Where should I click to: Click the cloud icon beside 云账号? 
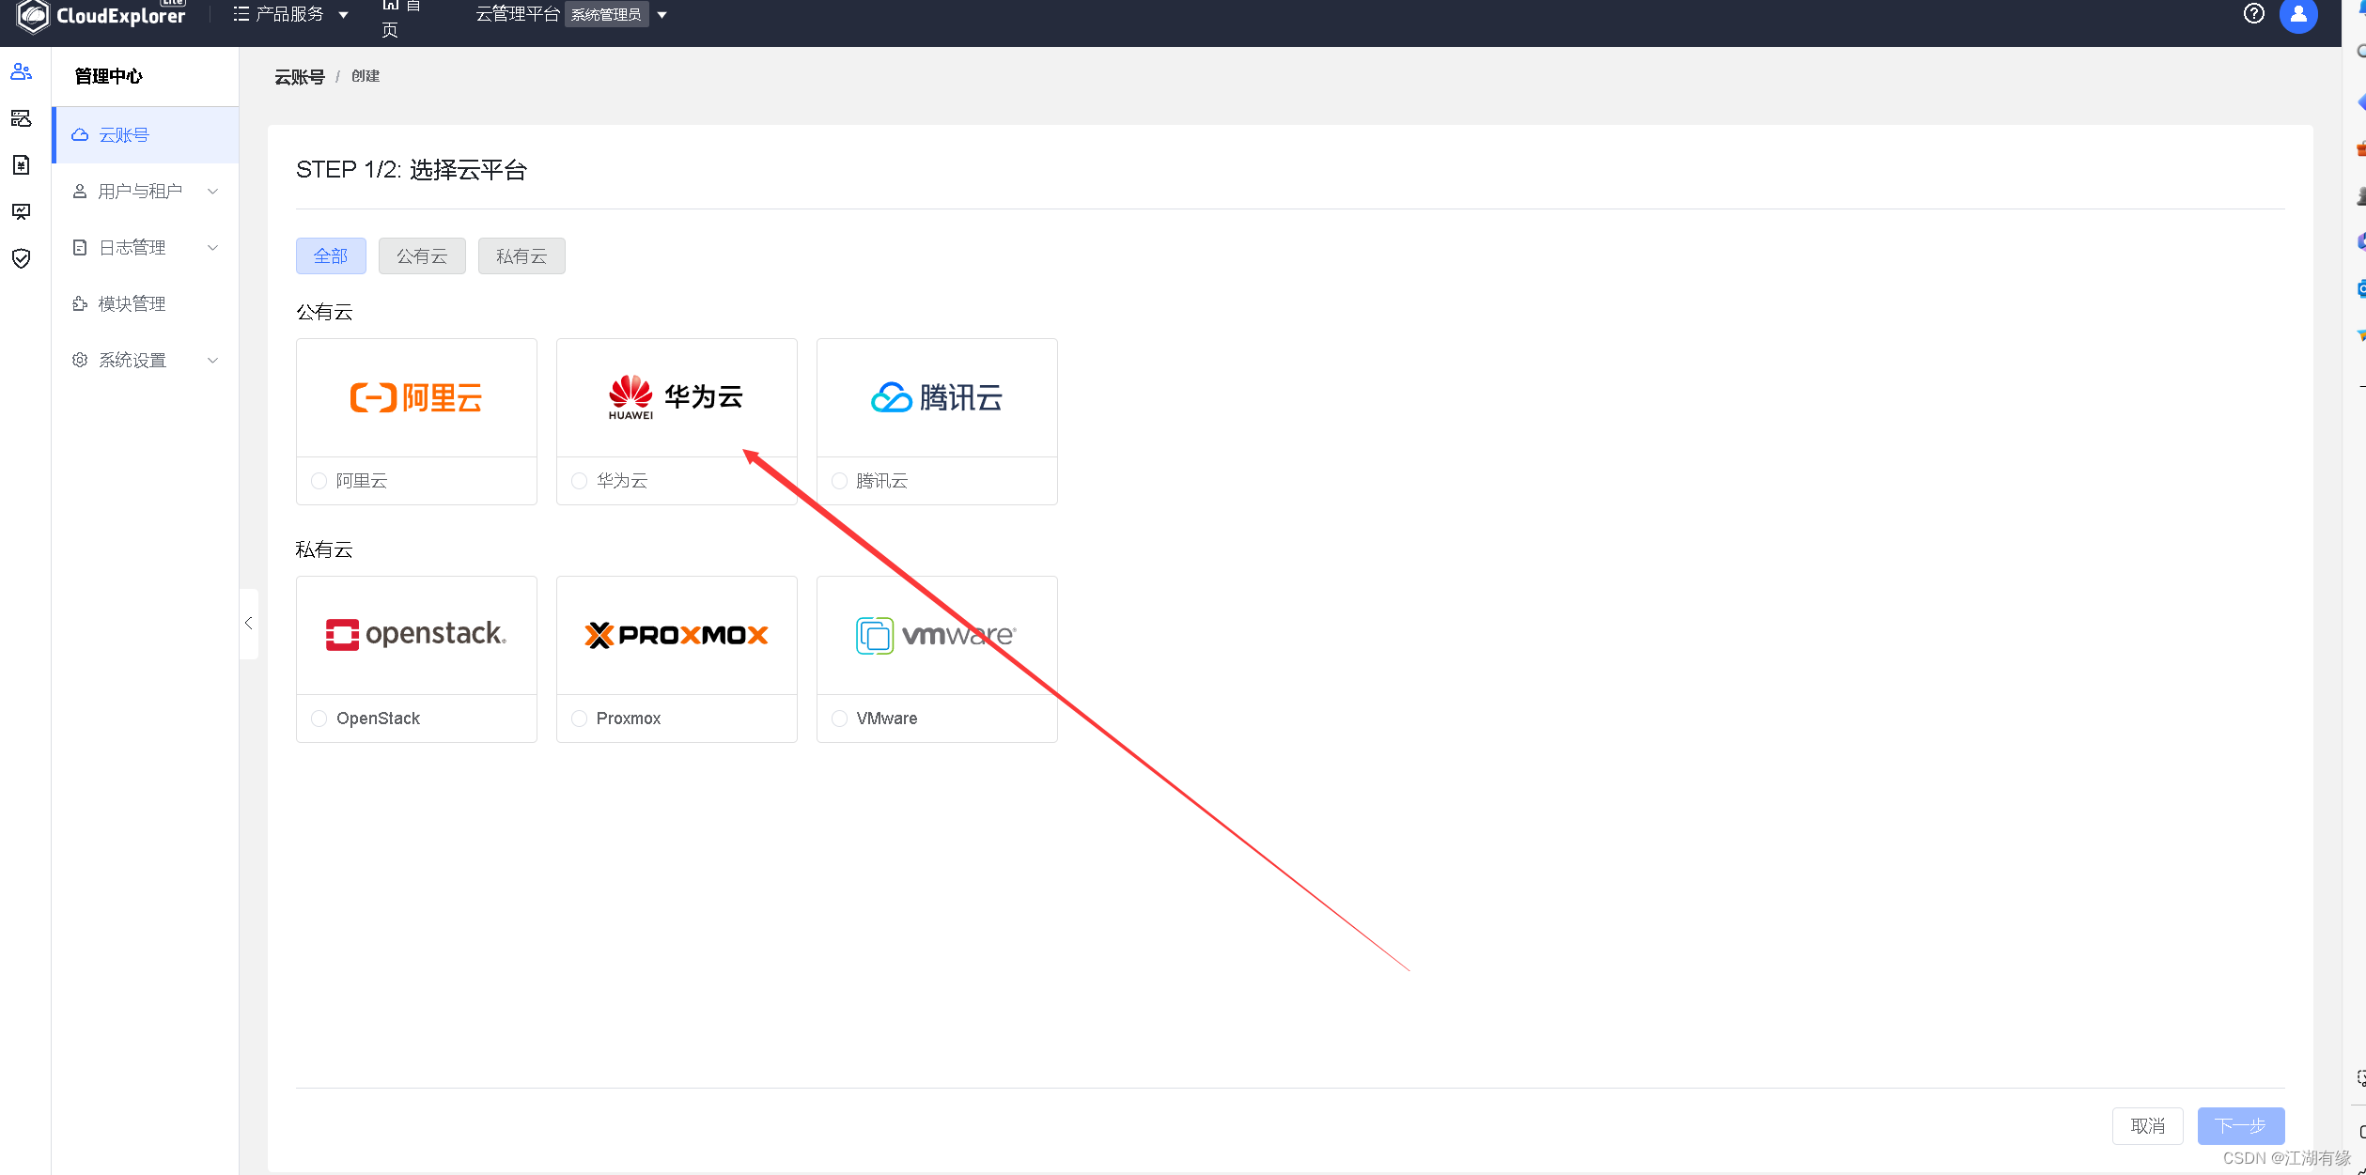point(80,135)
